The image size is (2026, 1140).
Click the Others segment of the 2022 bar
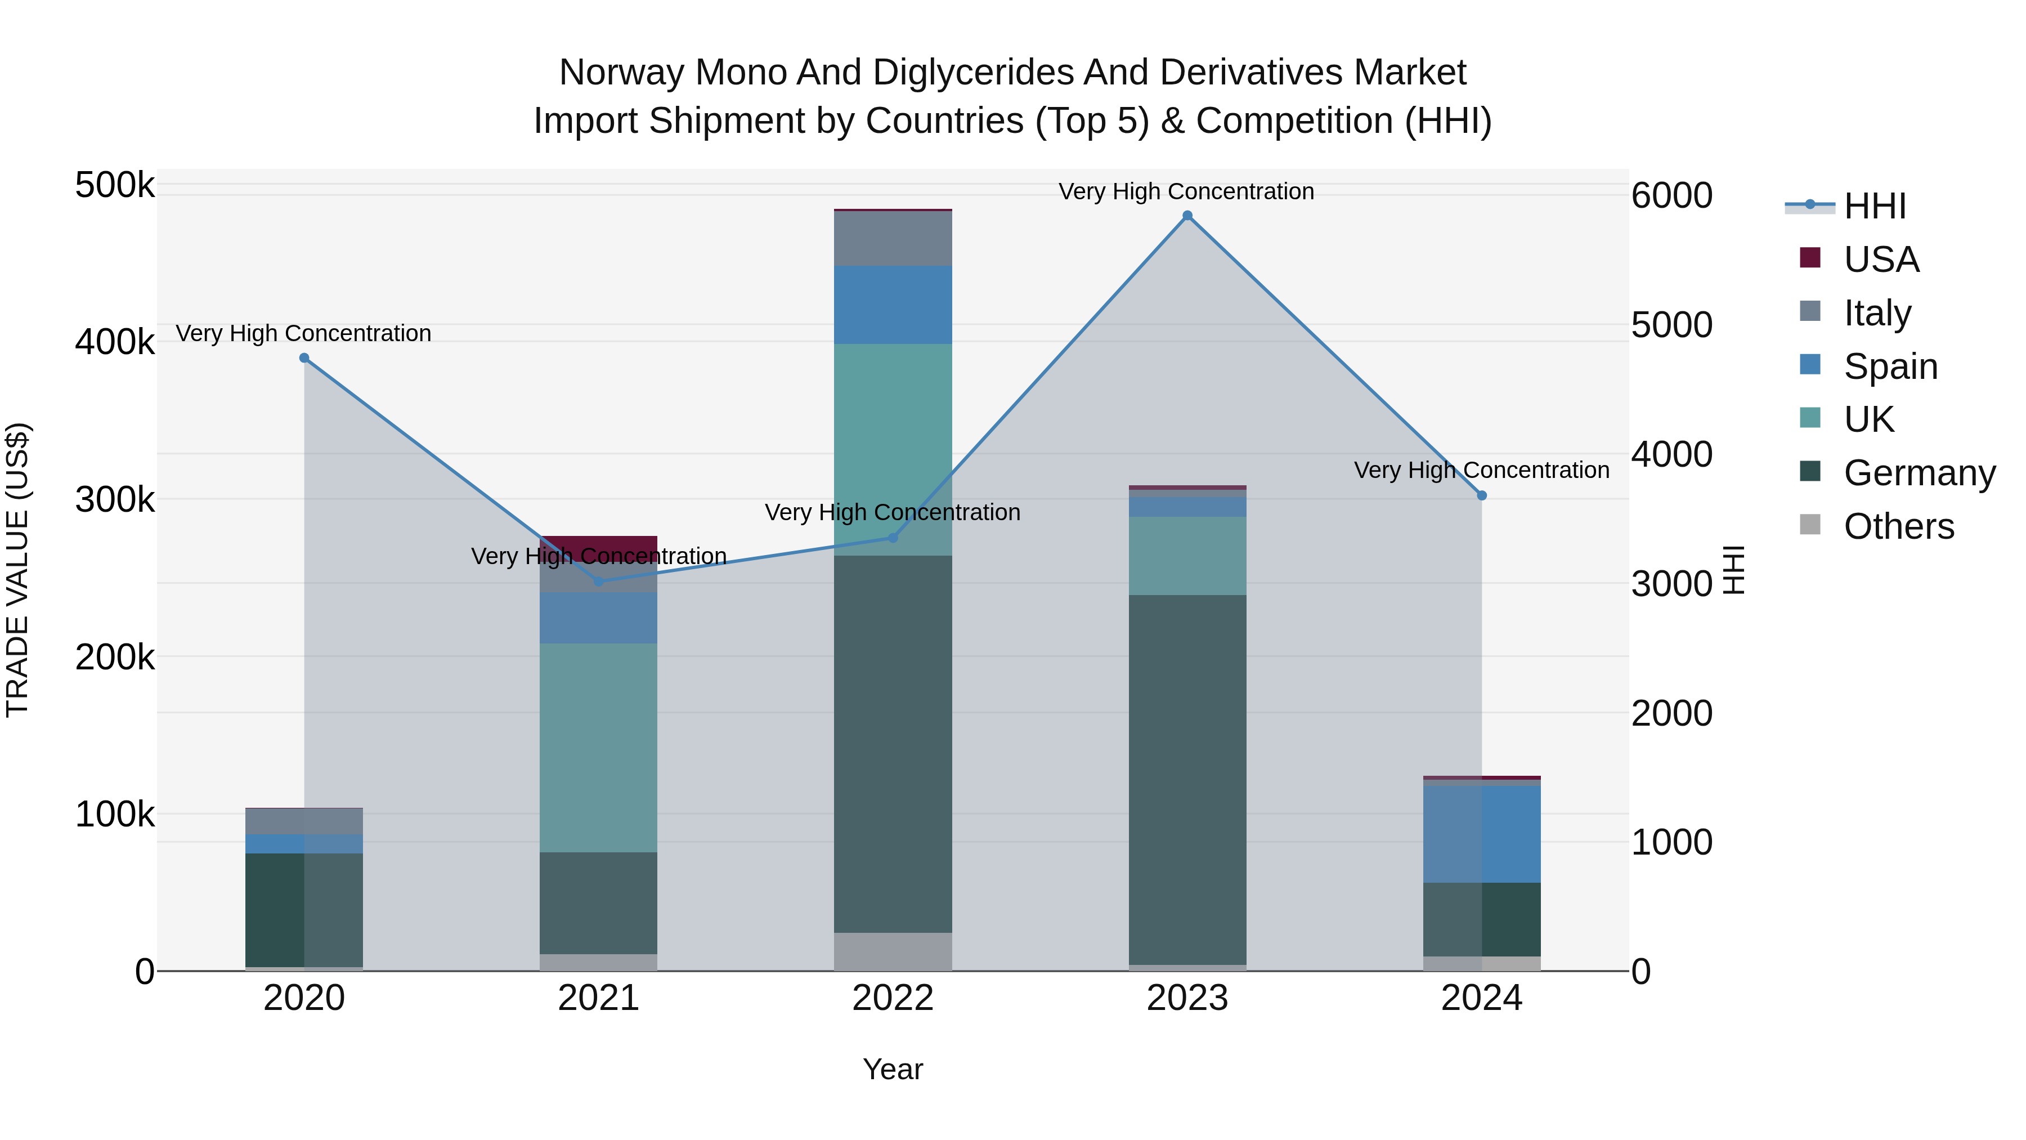click(x=893, y=952)
